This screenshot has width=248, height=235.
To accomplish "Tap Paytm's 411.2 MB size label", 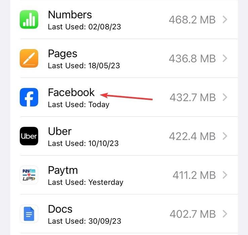I will [194, 175].
